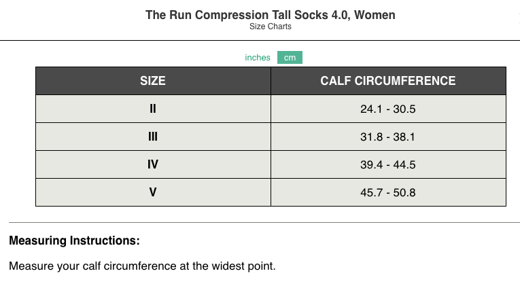
Task: Click the word Compression in the title
Action: pyautogui.click(x=226, y=15)
